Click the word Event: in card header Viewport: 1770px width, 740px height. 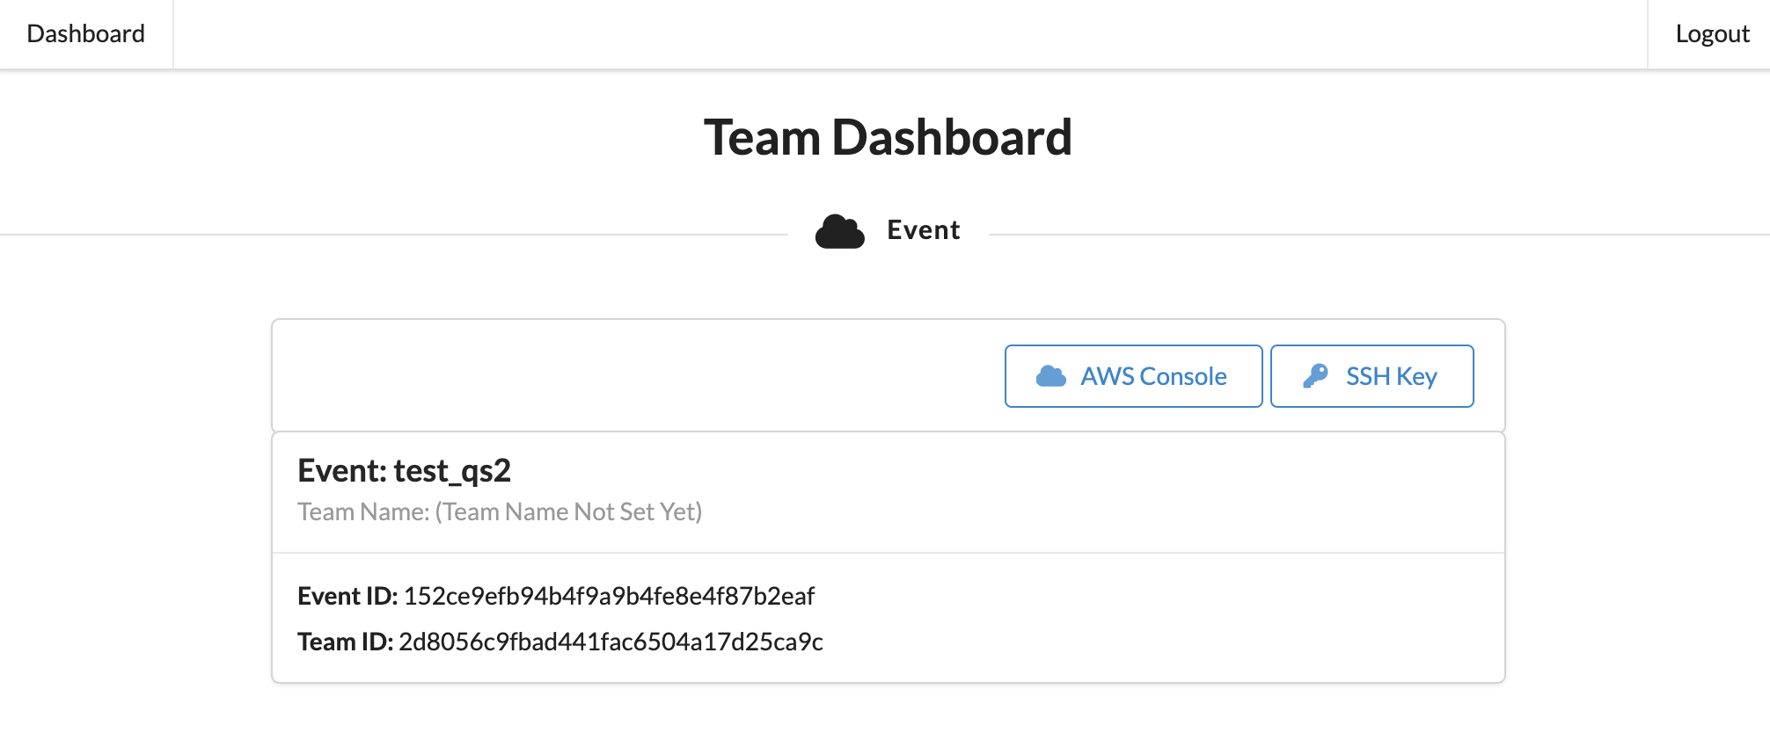coord(342,471)
